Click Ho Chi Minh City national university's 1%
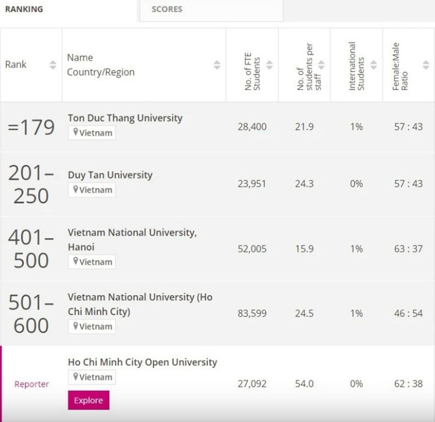Screen dimensions: 435x422 (x=356, y=313)
